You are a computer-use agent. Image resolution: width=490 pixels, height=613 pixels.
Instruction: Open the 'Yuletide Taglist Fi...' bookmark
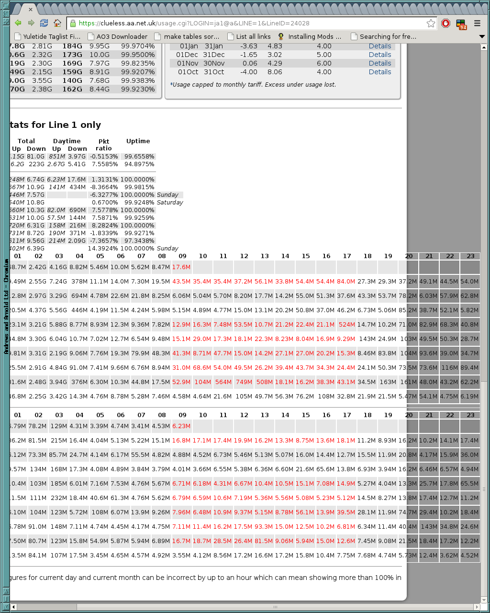[x=48, y=36]
